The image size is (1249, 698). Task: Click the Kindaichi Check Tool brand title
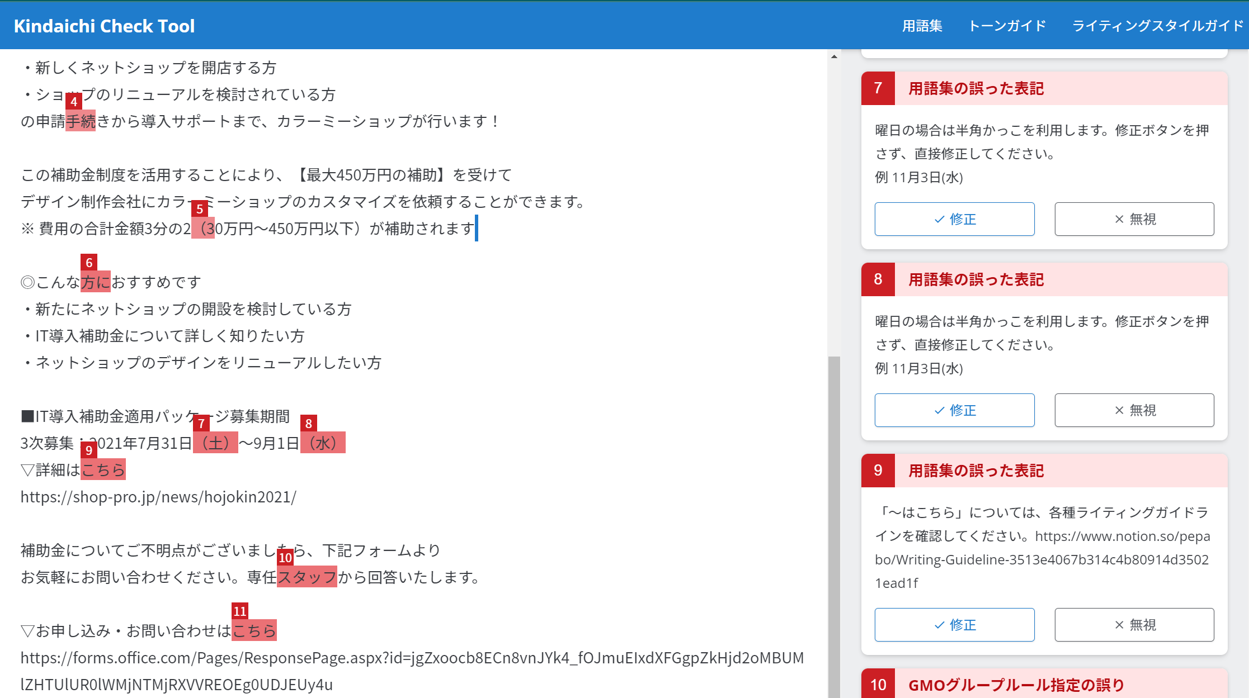pos(104,25)
